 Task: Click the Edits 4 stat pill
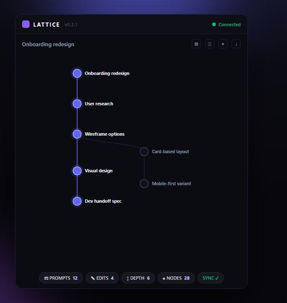(x=102, y=278)
